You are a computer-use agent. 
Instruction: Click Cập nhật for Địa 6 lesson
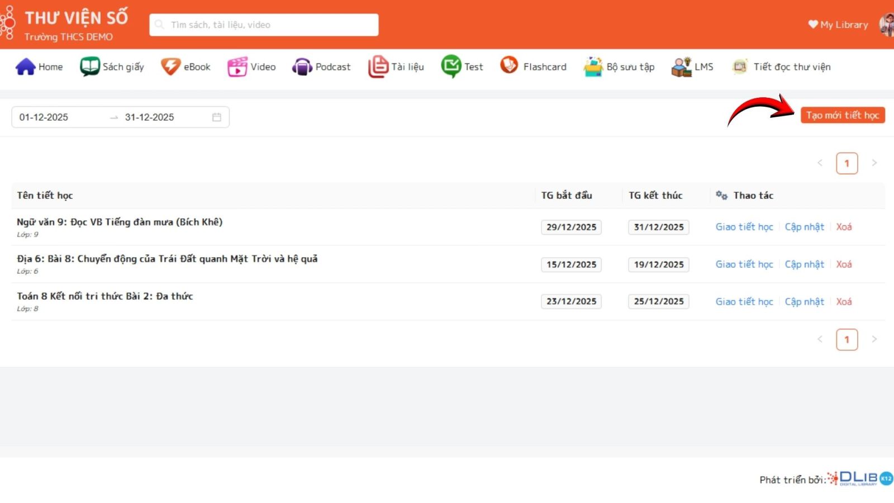pyautogui.click(x=804, y=264)
